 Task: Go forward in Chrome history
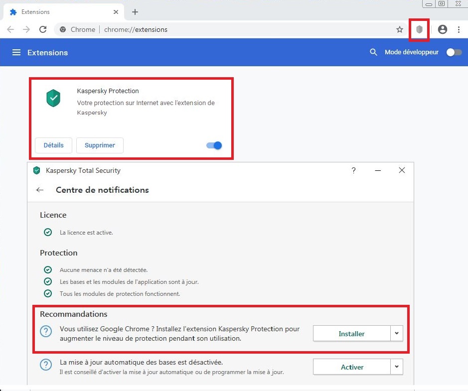pyautogui.click(x=26, y=29)
